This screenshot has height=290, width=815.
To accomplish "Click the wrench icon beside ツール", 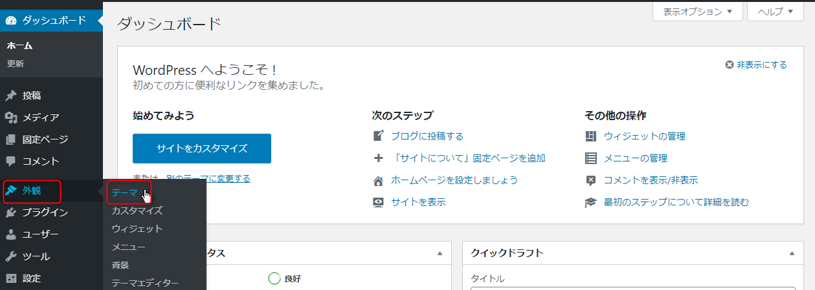I will coord(11,256).
